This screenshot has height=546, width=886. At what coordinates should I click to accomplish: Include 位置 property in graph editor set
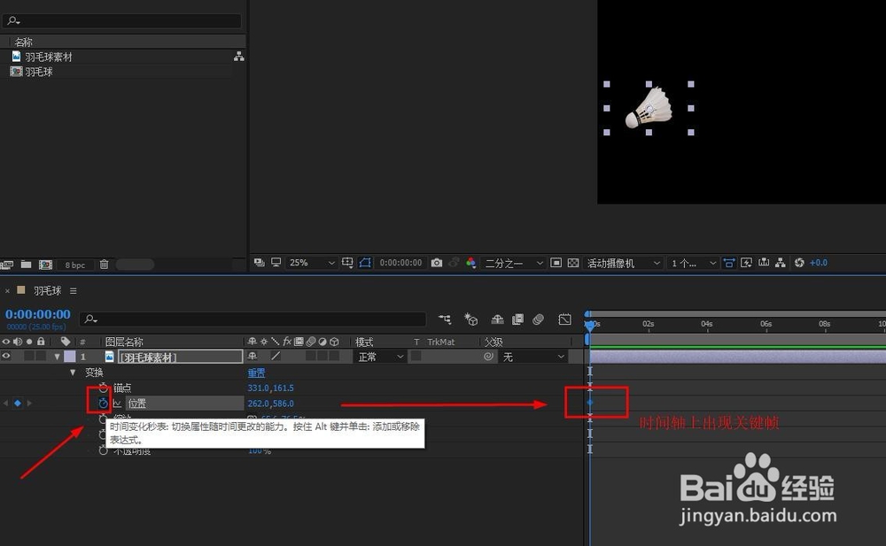[x=117, y=404]
